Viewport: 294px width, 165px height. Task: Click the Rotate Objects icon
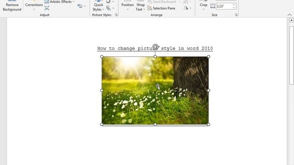click(186, 8)
